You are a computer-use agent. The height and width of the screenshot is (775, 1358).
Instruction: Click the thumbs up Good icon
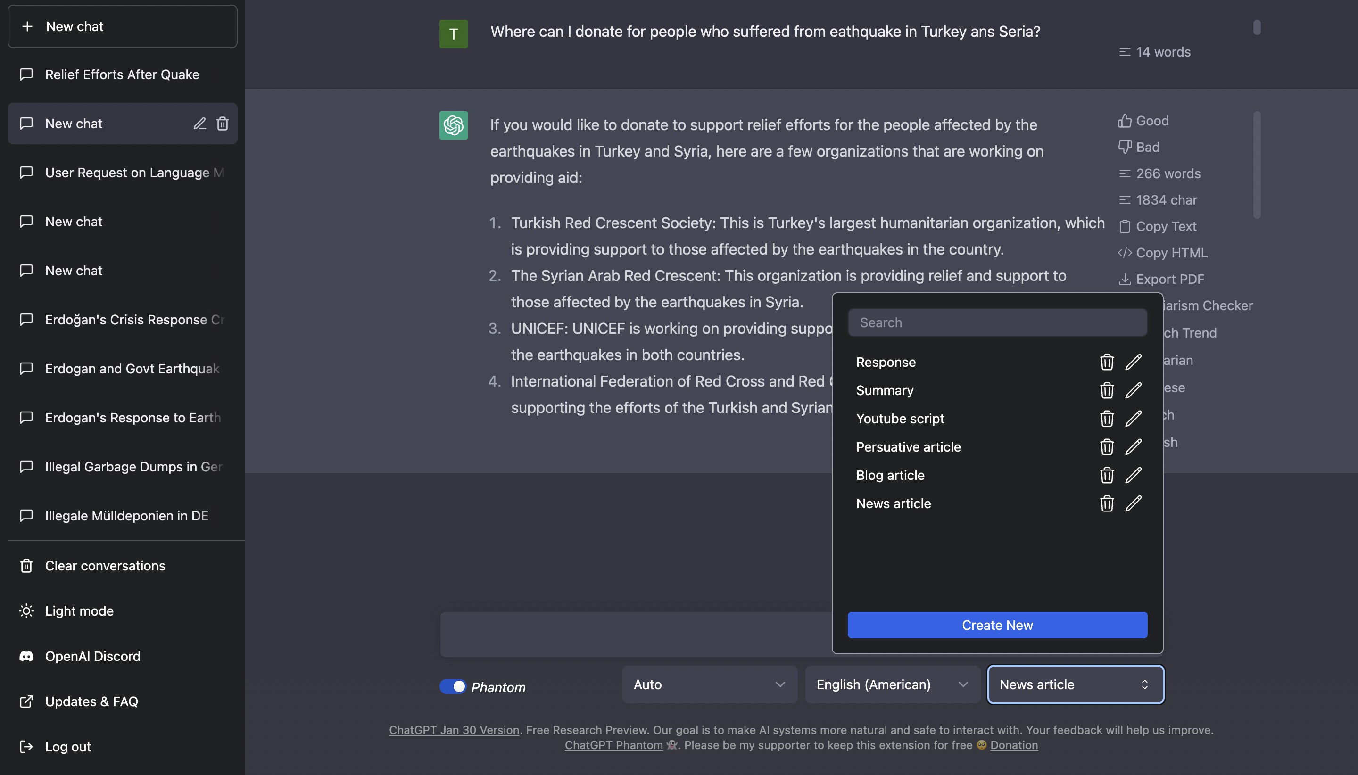click(x=1124, y=121)
